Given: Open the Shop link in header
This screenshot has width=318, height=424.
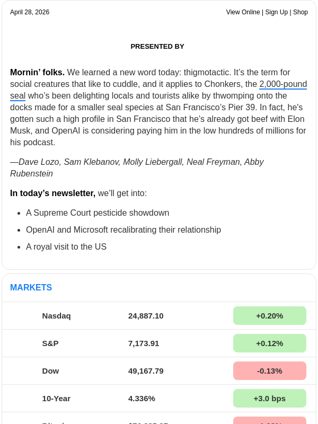Looking at the screenshot, I should click(301, 12).
